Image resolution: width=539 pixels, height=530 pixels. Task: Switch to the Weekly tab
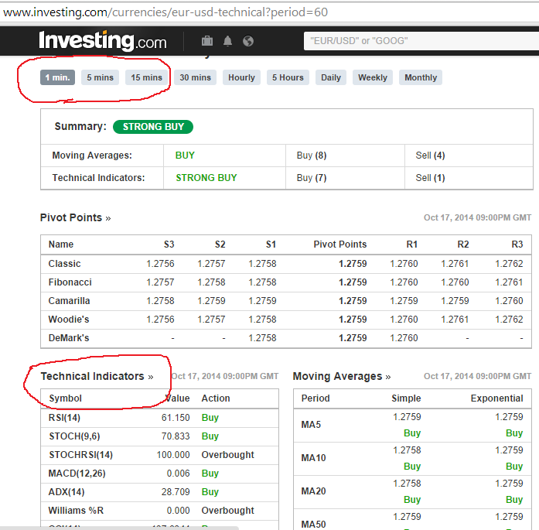tap(373, 77)
